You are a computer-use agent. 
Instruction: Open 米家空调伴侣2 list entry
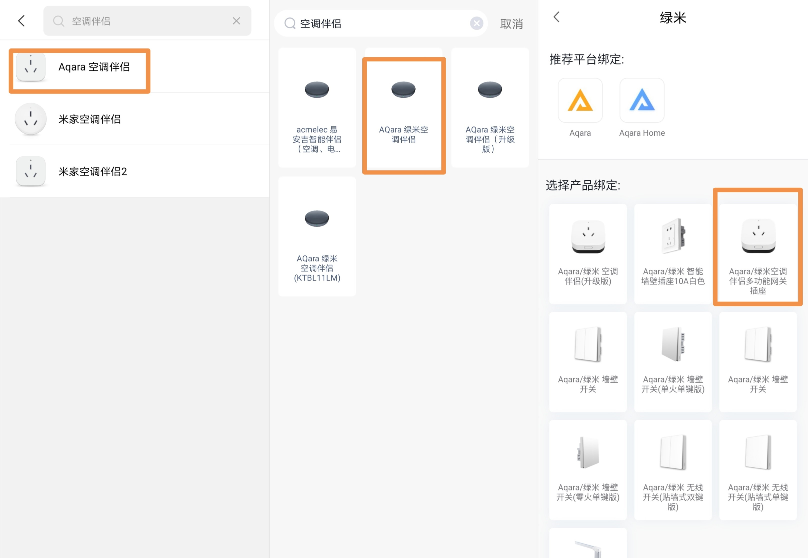pos(92,171)
